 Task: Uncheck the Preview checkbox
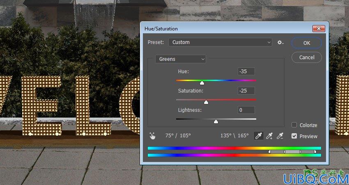tap(294, 136)
